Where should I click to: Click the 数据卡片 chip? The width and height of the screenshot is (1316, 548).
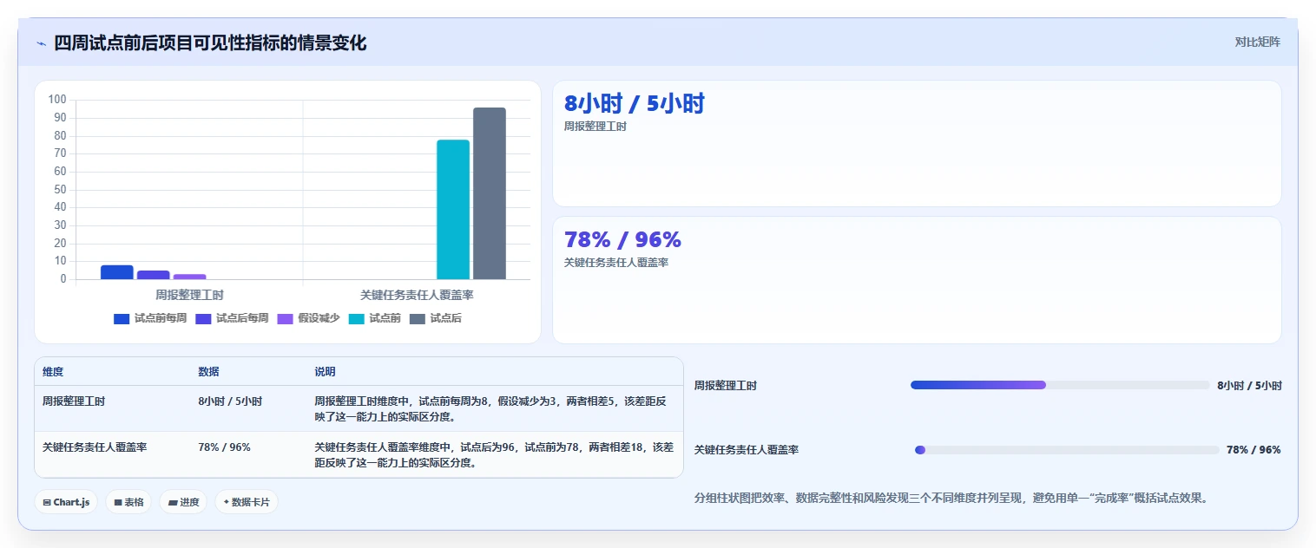click(247, 502)
